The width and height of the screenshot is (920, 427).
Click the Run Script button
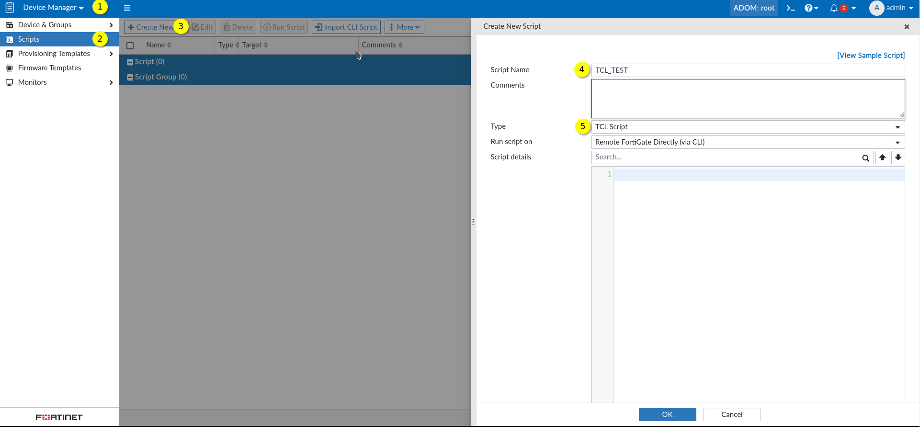(284, 27)
